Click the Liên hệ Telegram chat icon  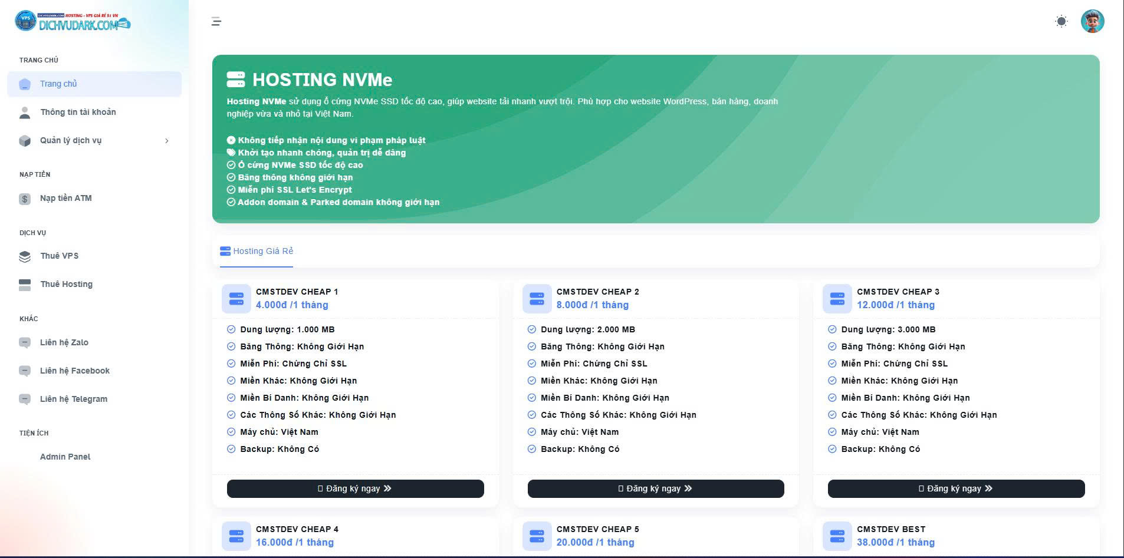(25, 399)
